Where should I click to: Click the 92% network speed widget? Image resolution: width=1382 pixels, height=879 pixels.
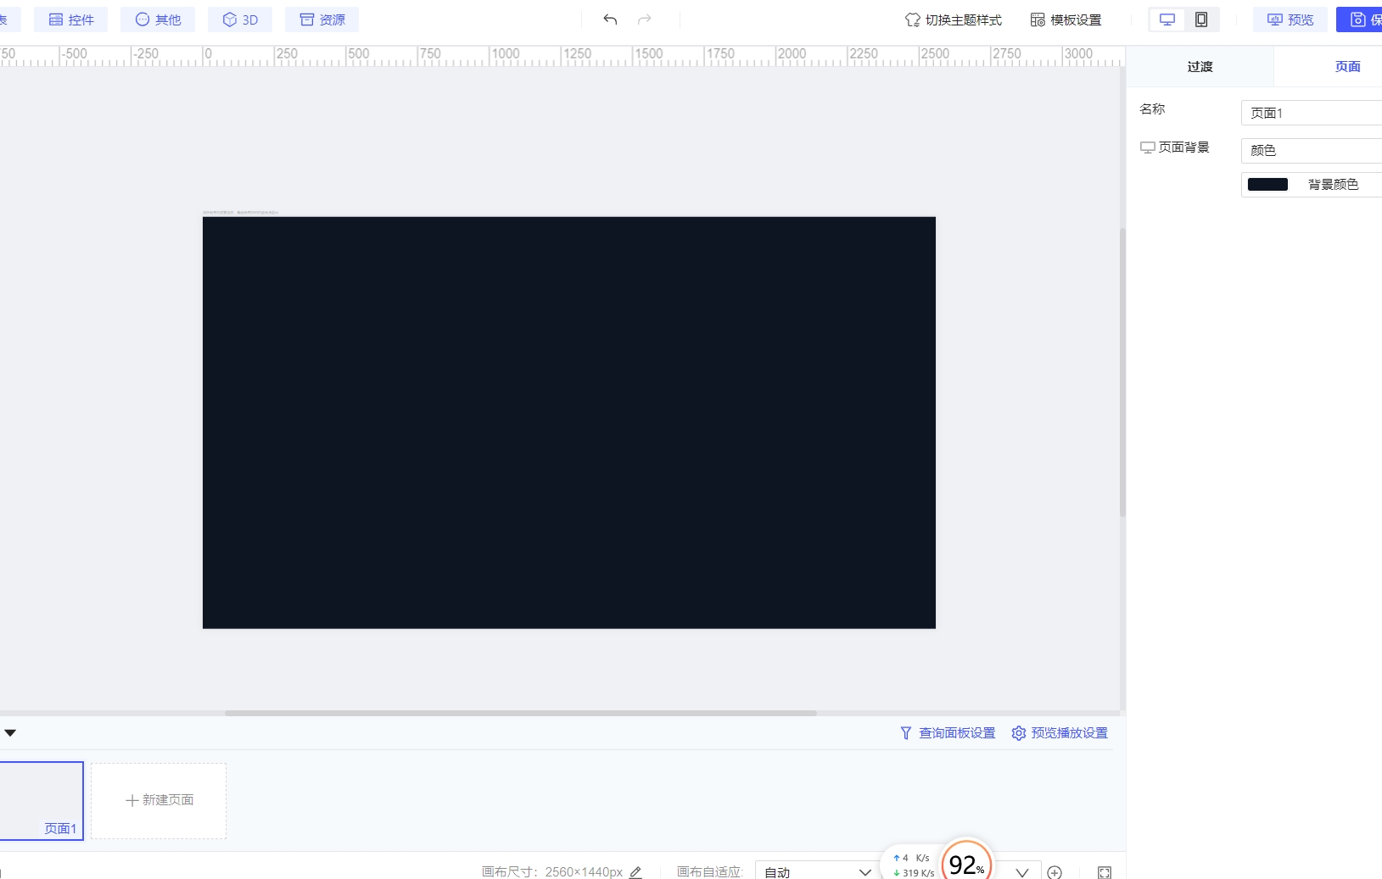[x=966, y=864]
